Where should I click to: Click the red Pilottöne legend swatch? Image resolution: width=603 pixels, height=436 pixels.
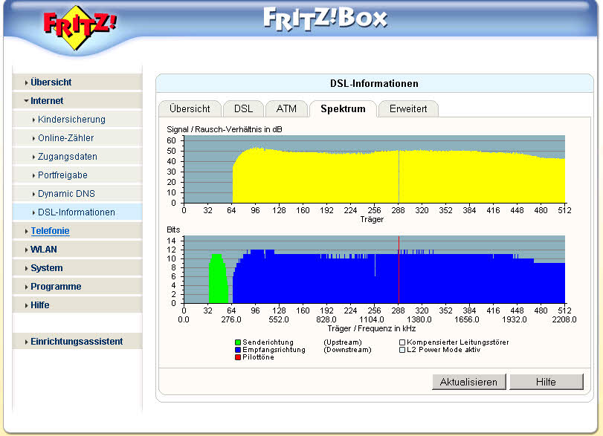tap(238, 357)
